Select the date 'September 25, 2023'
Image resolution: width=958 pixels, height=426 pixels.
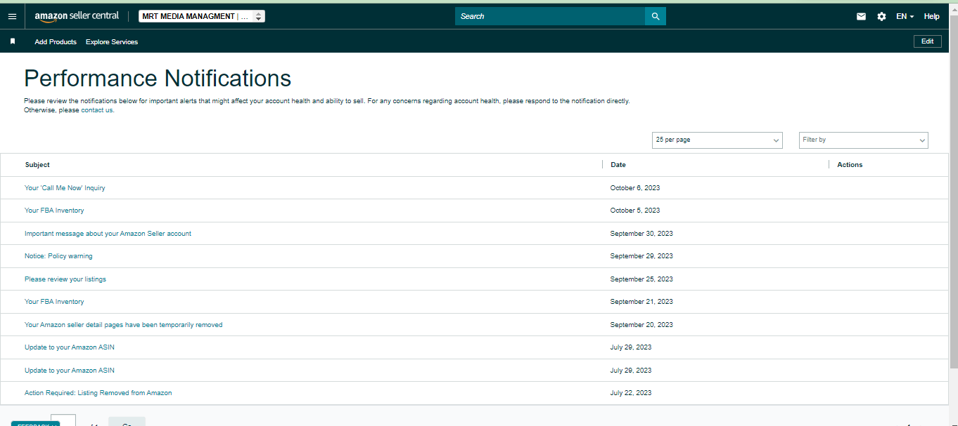(x=641, y=279)
